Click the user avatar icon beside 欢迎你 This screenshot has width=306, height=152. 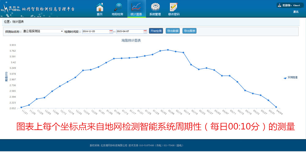(279, 5)
